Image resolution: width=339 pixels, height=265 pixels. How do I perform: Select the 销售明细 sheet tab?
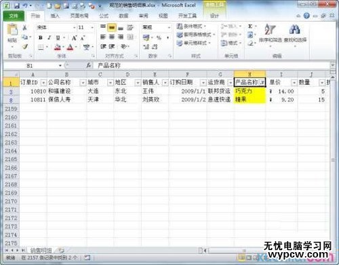pyautogui.click(x=41, y=251)
